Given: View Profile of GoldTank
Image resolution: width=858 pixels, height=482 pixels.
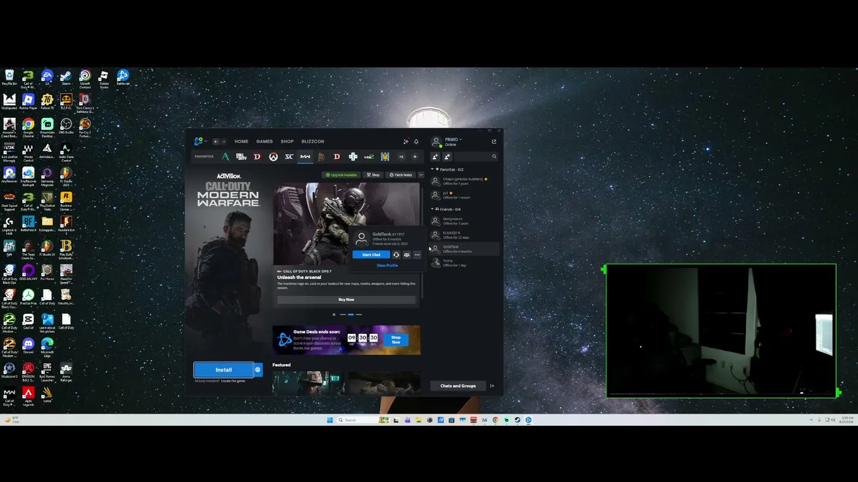Looking at the screenshot, I should (387, 265).
